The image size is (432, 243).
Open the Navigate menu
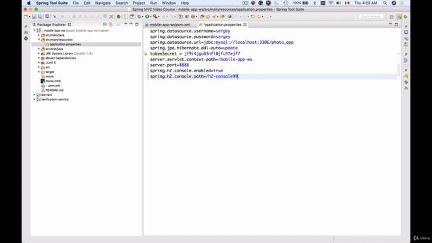click(x=103, y=3)
